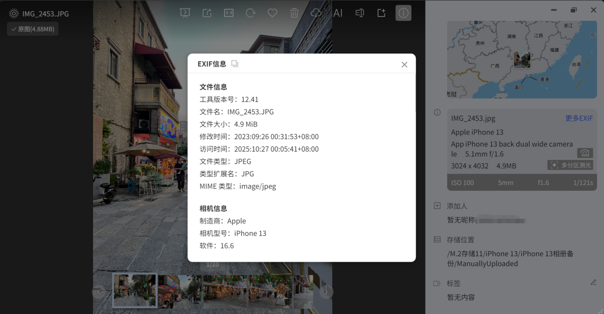
Task: Favorite the photo with the heart icon
Action: coord(272,13)
